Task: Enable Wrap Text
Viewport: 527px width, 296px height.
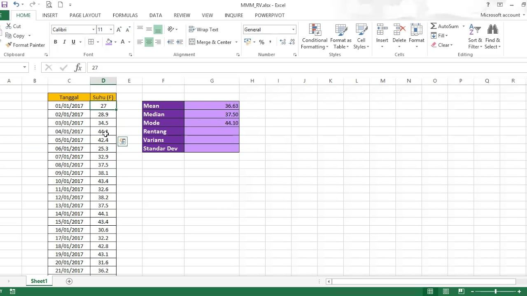Action: 203,30
